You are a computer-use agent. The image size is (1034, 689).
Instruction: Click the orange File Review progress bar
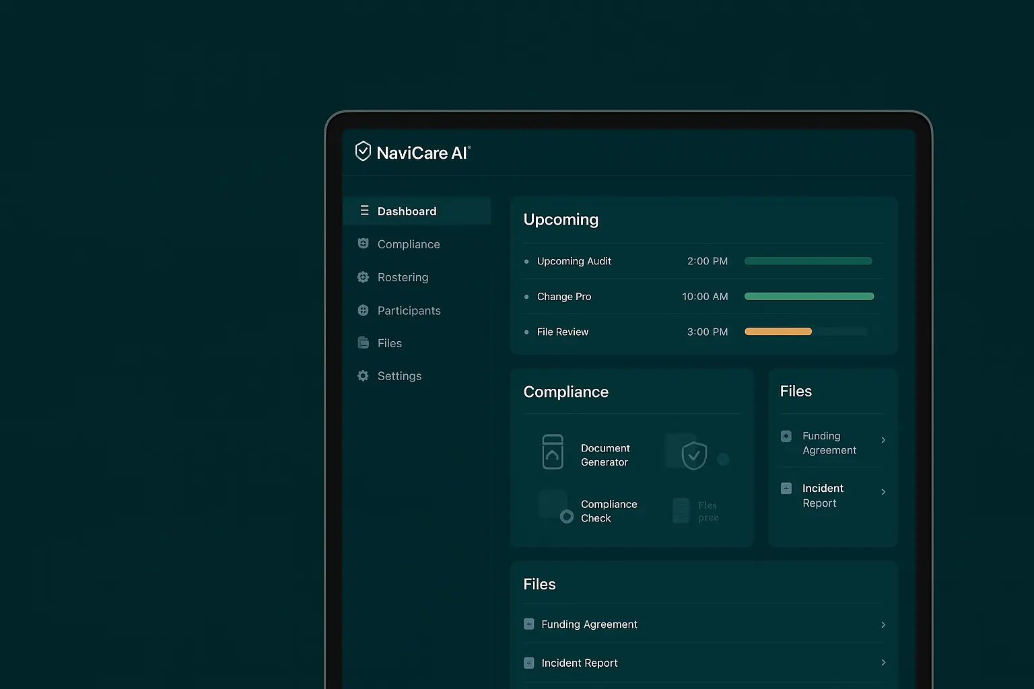coord(778,332)
